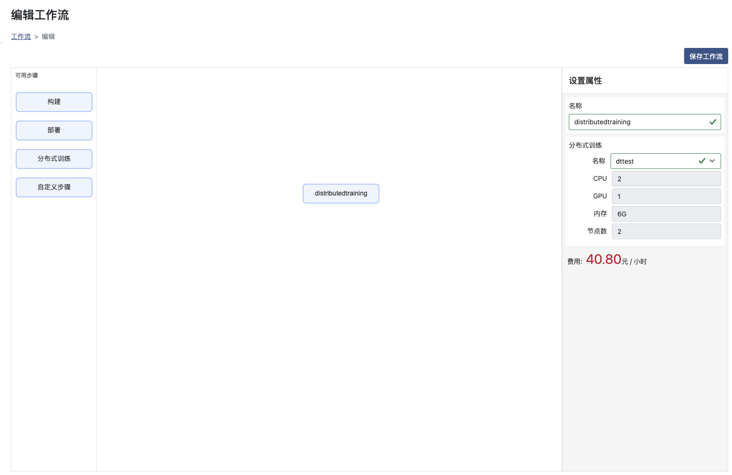Click the GPU value field
The height and width of the screenshot is (475, 732).
click(666, 196)
